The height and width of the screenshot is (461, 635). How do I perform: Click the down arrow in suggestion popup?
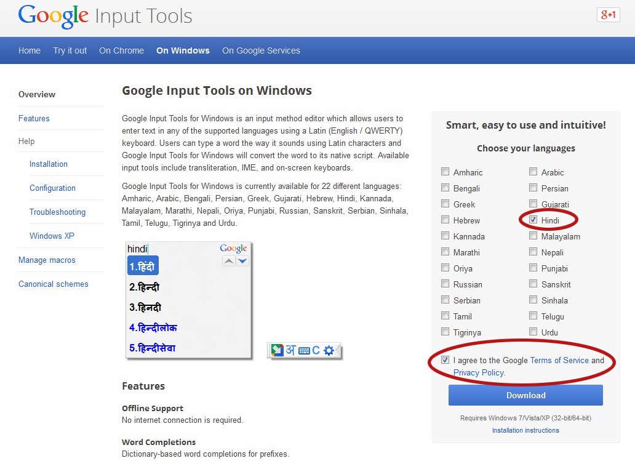pos(242,261)
